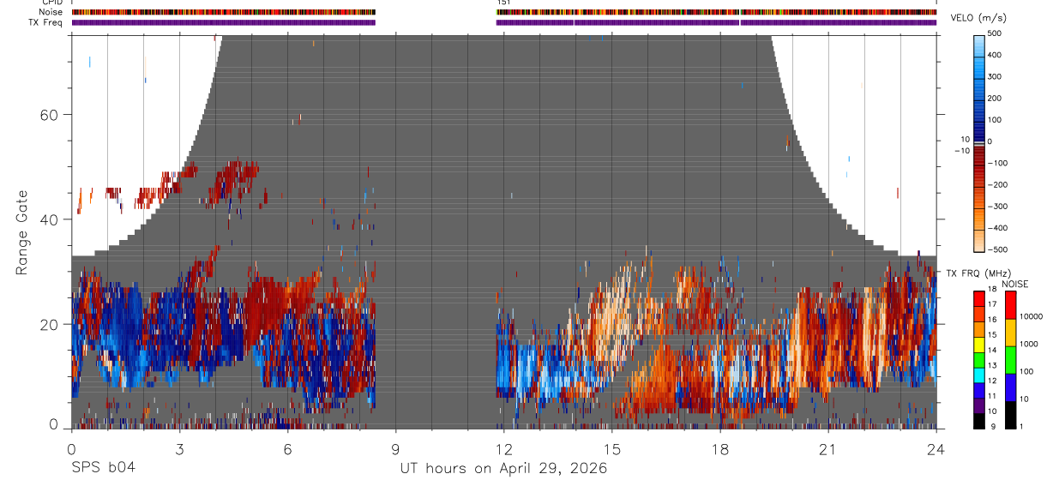The width and height of the screenshot is (1053, 486).
Task: Click the 17 label on TX FRQ scale
Action: pyautogui.click(x=993, y=305)
